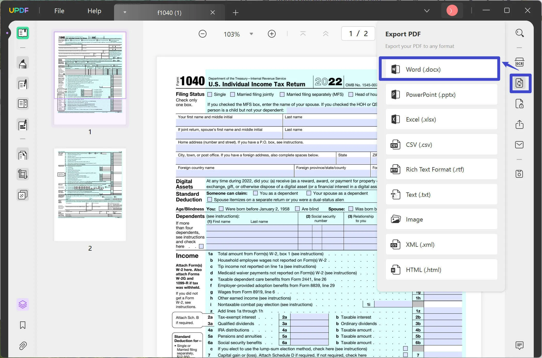Open the search tool on the right sidebar
Image resolution: width=542 pixels, height=358 pixels.
click(x=520, y=33)
